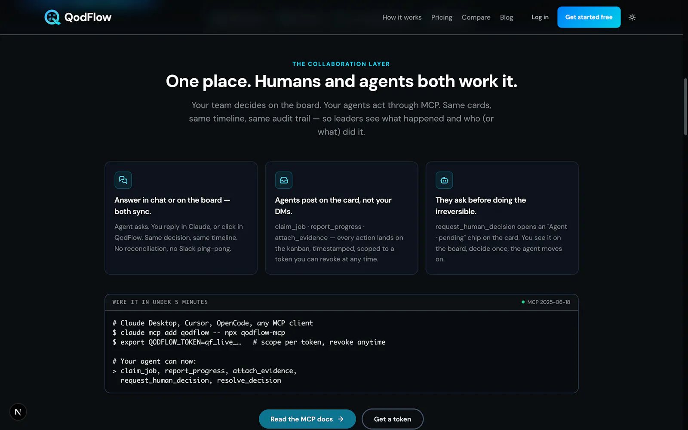Screen dimensions: 688x430
Task: Click 'THE COLLABORATION LAYER' eyebrow label
Action: pyautogui.click(x=341, y=64)
